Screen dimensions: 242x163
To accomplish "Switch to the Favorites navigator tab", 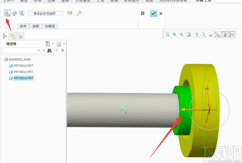I will pos(20,36).
